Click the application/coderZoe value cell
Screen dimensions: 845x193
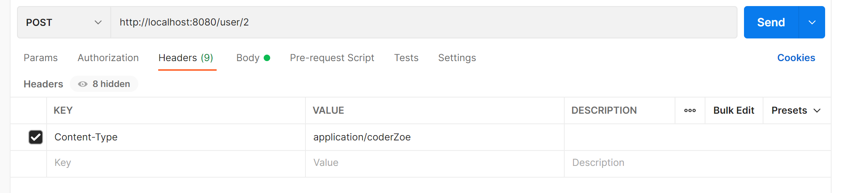coord(435,137)
